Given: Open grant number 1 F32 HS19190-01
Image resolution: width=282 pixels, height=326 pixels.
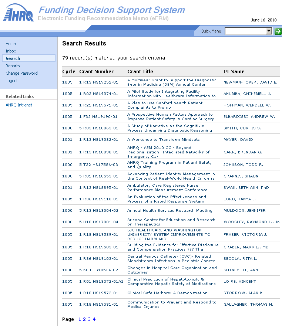Looking at the screenshot, I should pos(98,117).
